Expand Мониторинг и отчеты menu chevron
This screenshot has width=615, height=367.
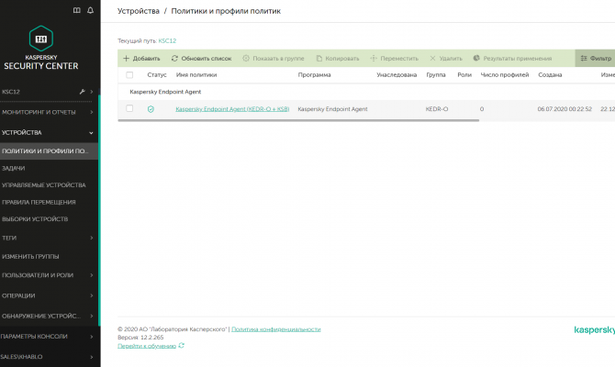92,112
